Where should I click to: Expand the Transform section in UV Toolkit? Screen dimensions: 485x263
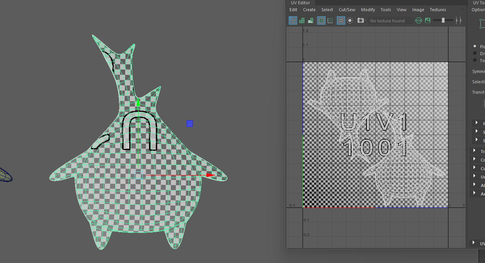[477, 151]
